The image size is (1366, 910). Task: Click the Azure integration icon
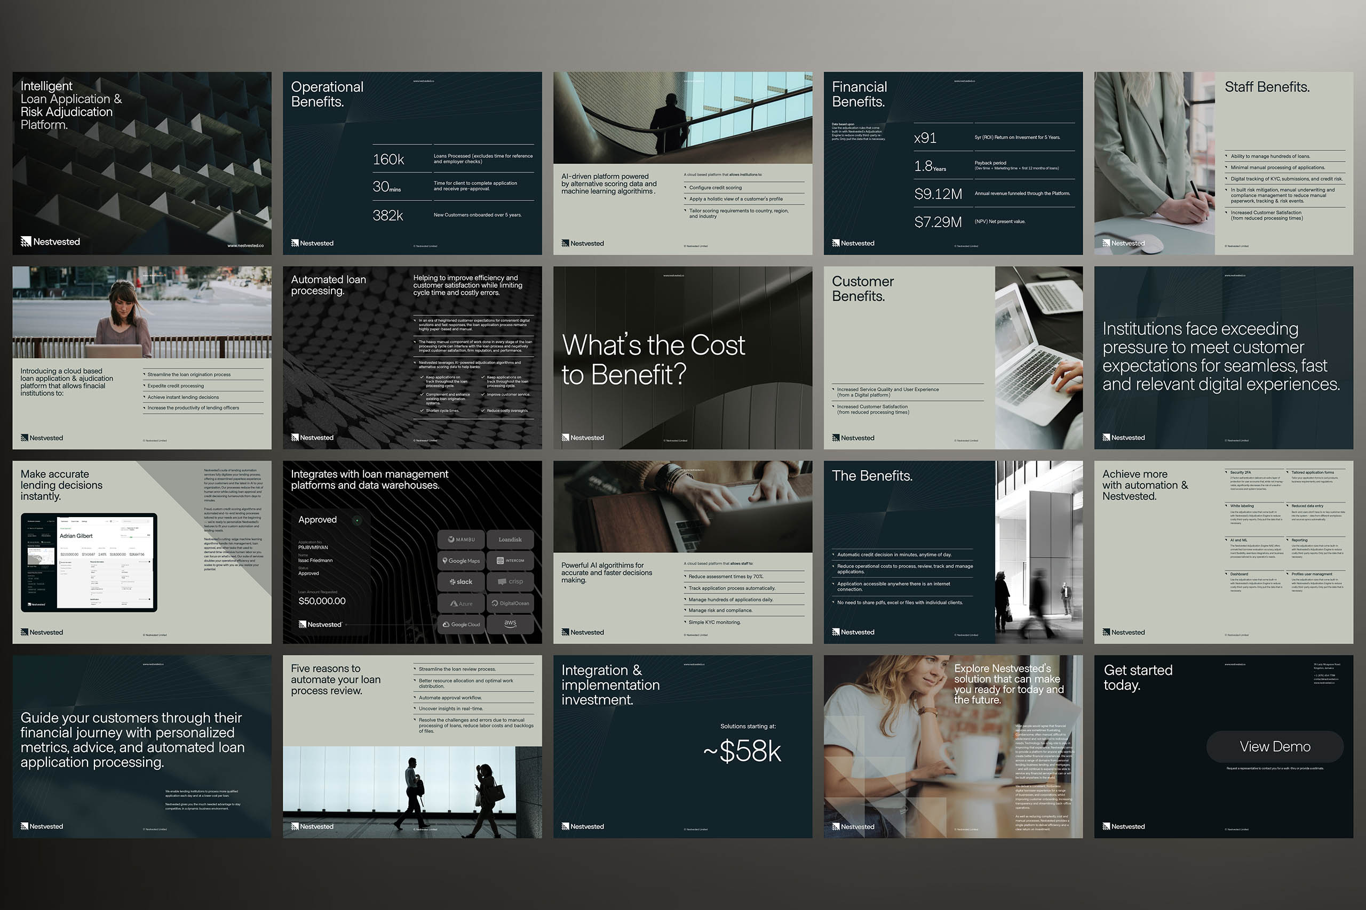click(461, 603)
